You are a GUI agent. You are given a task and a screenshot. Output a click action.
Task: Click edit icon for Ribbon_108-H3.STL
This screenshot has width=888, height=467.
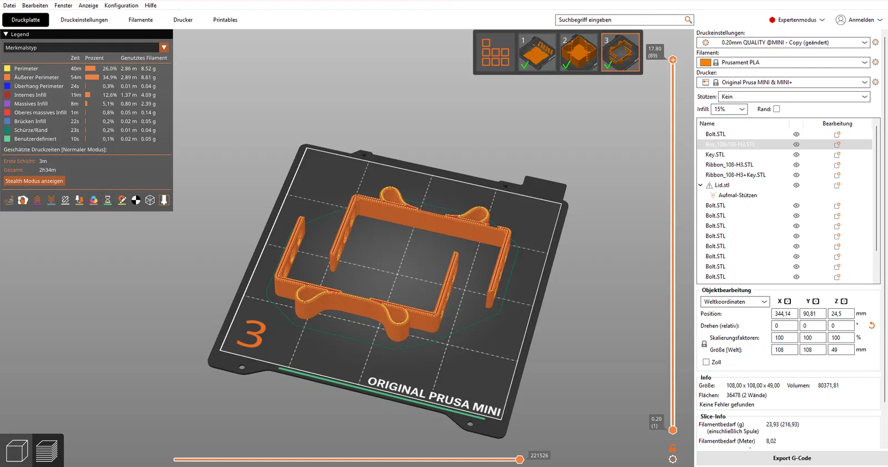[x=837, y=165]
